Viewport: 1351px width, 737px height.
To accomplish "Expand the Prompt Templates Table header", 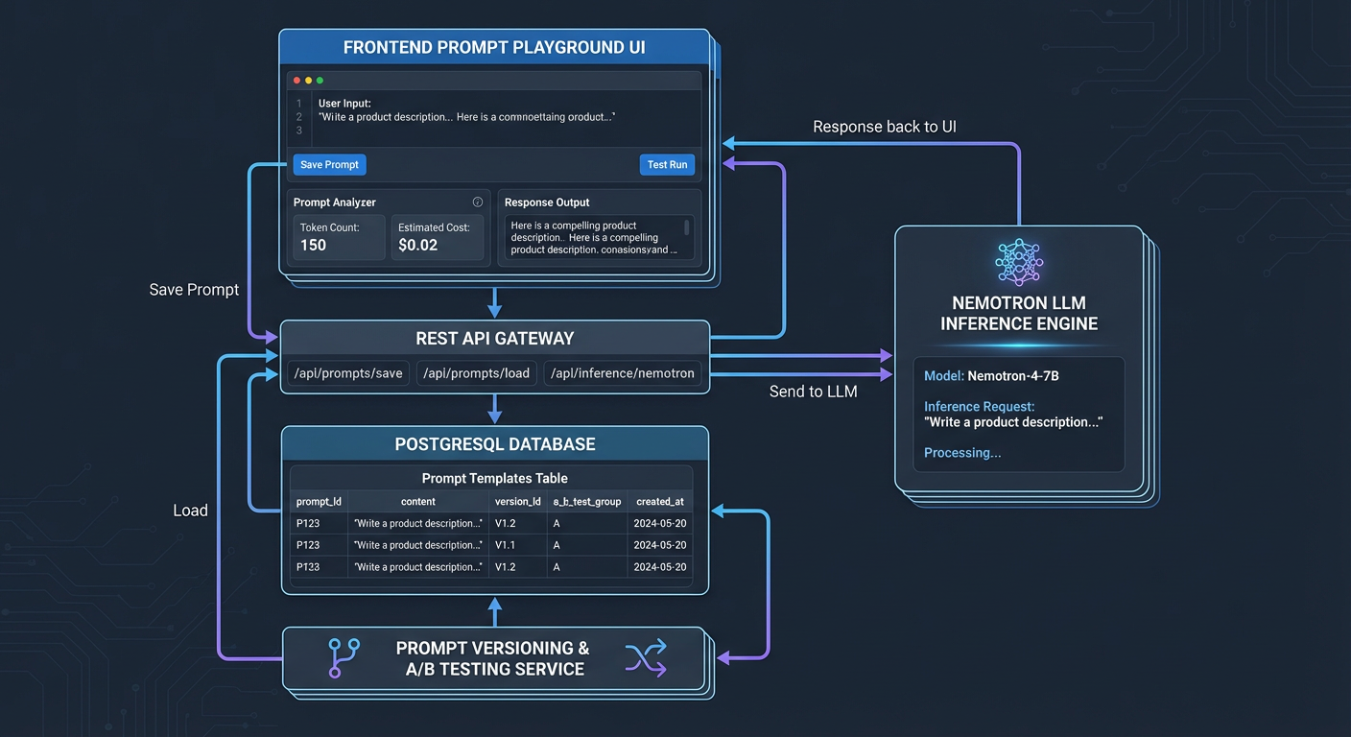I will pos(494,478).
